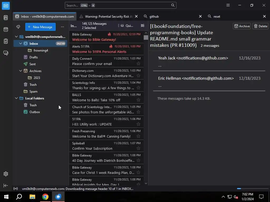270x202 pixels.
Task: Click the global search input field
Action: [x=120, y=5]
